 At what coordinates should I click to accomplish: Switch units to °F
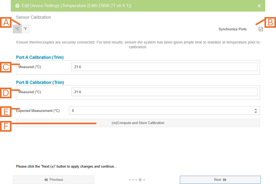(25, 29)
